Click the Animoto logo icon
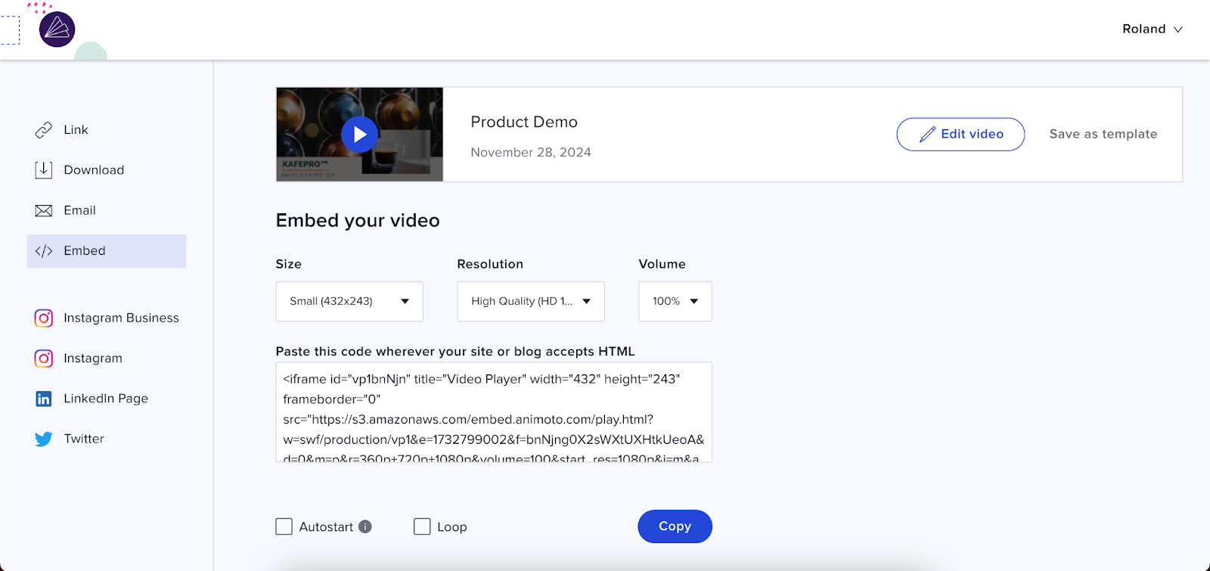Screen dimensions: 1210x571 coord(57,29)
